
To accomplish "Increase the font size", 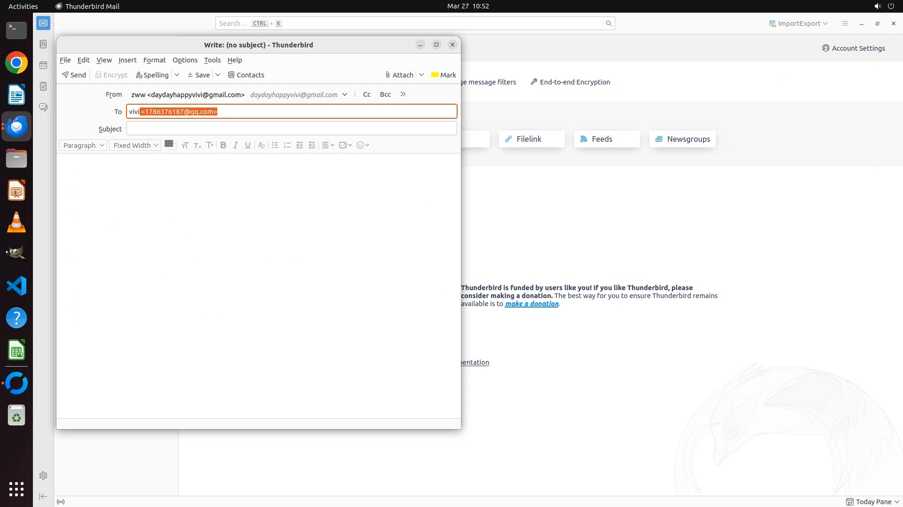I will [x=210, y=146].
